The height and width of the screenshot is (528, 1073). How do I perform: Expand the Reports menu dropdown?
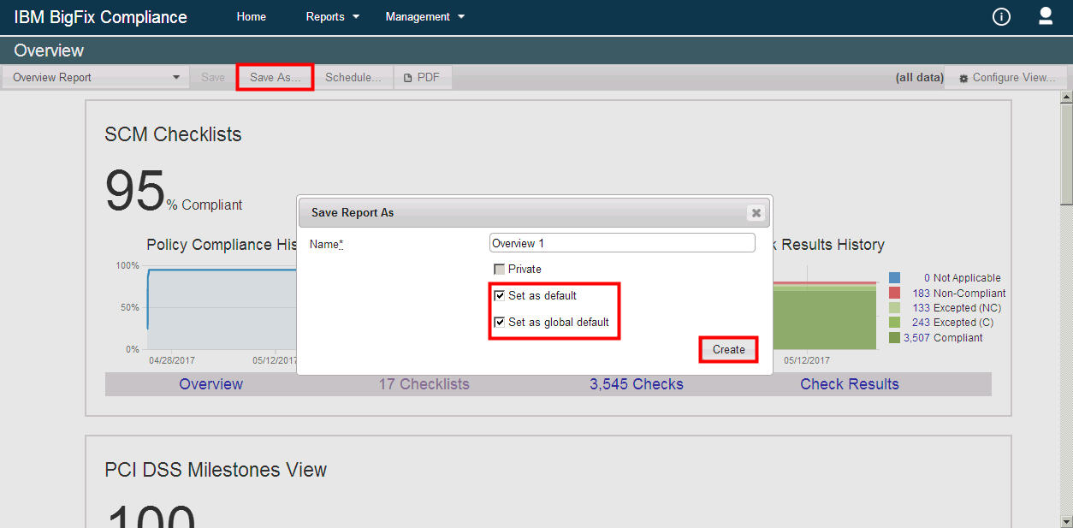(333, 16)
